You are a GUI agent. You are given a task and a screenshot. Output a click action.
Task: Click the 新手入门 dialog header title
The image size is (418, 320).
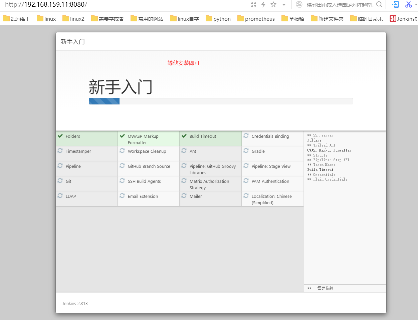[x=72, y=41]
